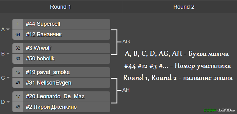Viewport: 237px width, 114px height.
Task: Select the Round 2 column header
Action: tap(184, 7)
